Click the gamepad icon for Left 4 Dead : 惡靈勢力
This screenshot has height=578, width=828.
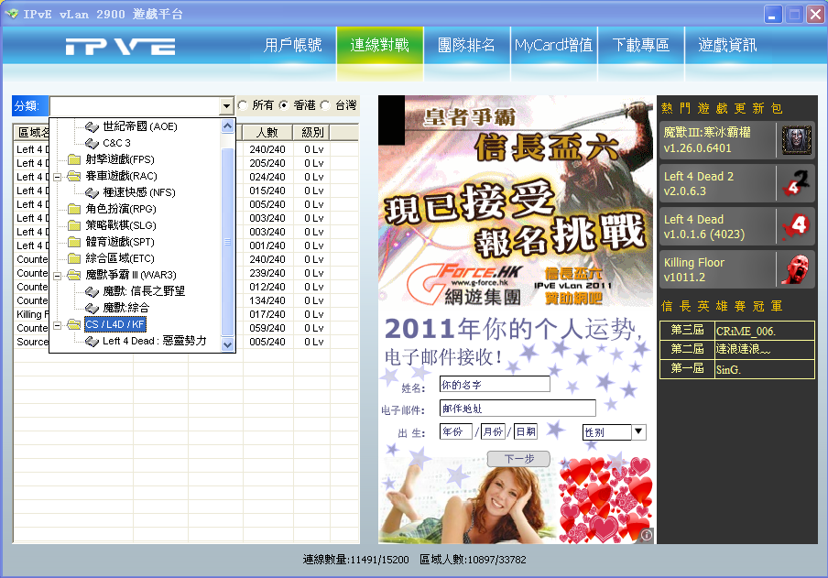[92, 342]
